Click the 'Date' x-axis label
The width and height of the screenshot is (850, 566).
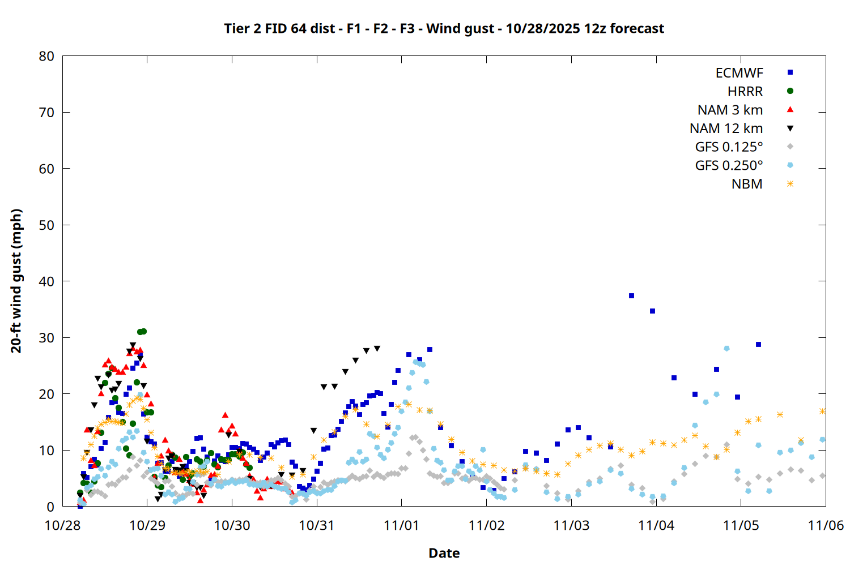pos(444,553)
